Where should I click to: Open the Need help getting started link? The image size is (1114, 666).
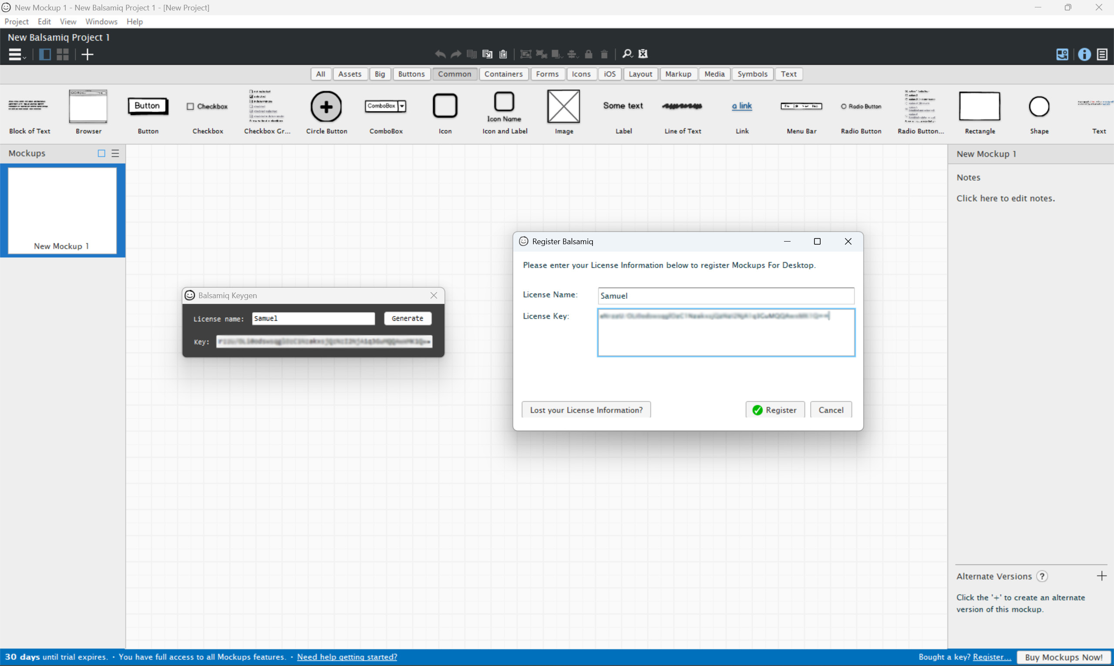[x=347, y=656]
